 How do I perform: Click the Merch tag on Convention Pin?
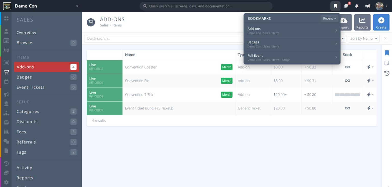(227, 81)
